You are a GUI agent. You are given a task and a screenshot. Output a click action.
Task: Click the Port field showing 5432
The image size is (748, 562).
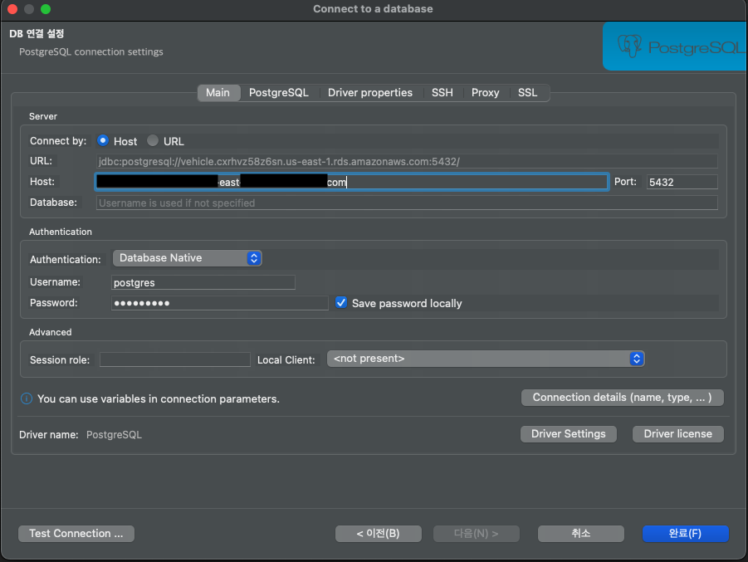click(x=682, y=182)
